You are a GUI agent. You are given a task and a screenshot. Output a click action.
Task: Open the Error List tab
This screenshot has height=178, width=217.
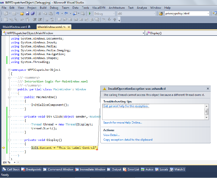click(131, 169)
